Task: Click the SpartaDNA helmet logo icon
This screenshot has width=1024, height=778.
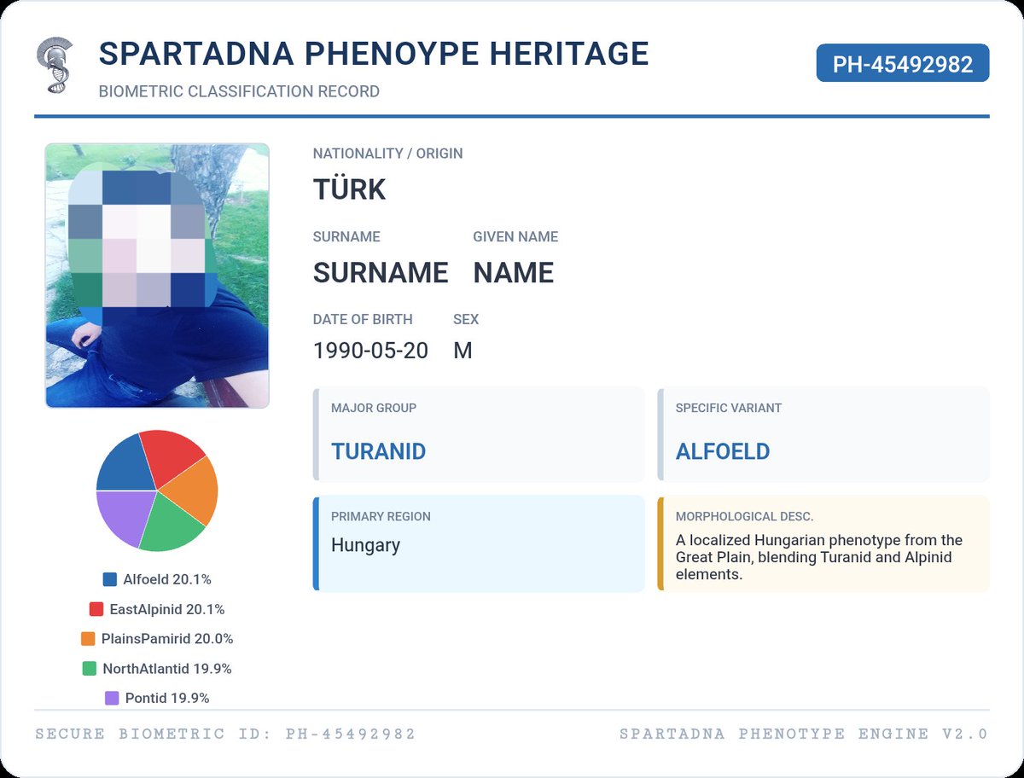Action: click(x=55, y=67)
